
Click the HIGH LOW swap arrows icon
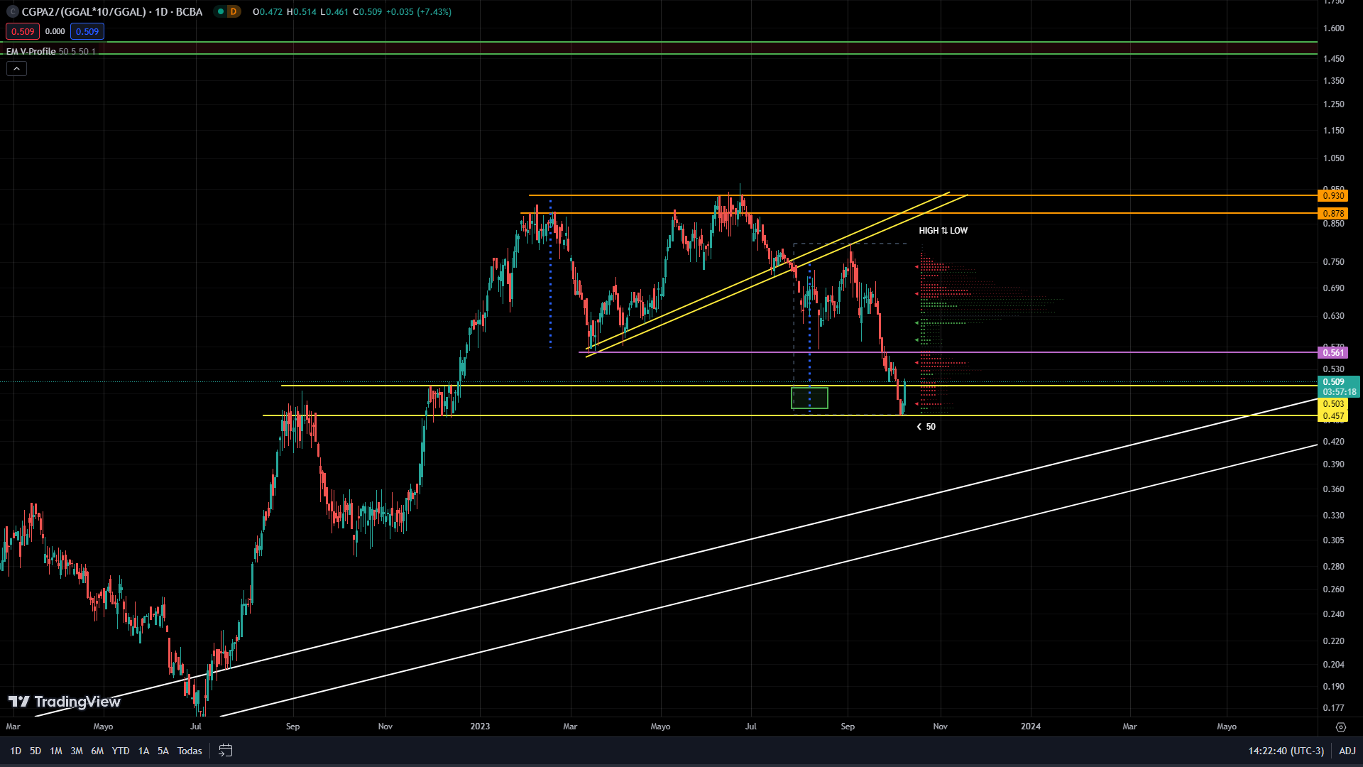(944, 231)
